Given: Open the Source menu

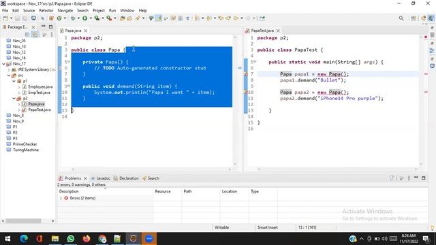Looking at the screenshot, I should (x=29, y=11).
